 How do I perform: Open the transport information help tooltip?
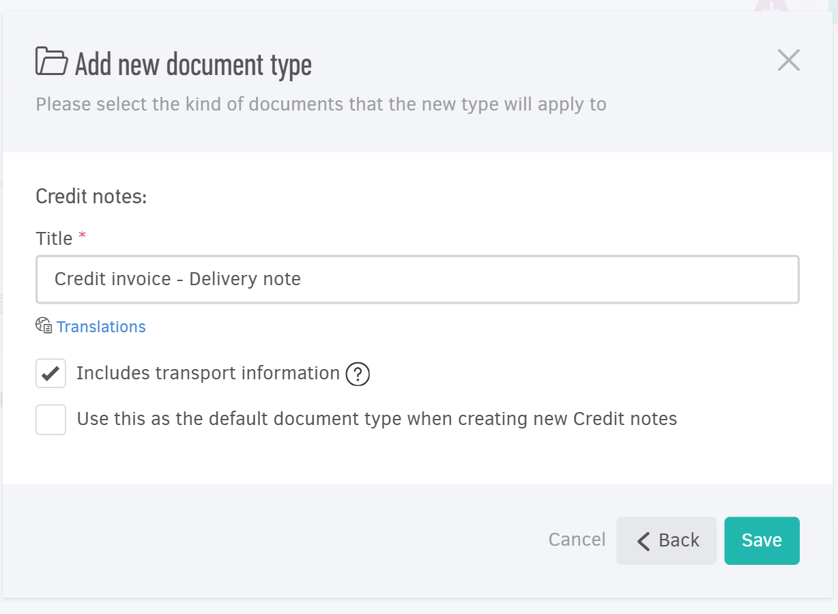tap(357, 374)
